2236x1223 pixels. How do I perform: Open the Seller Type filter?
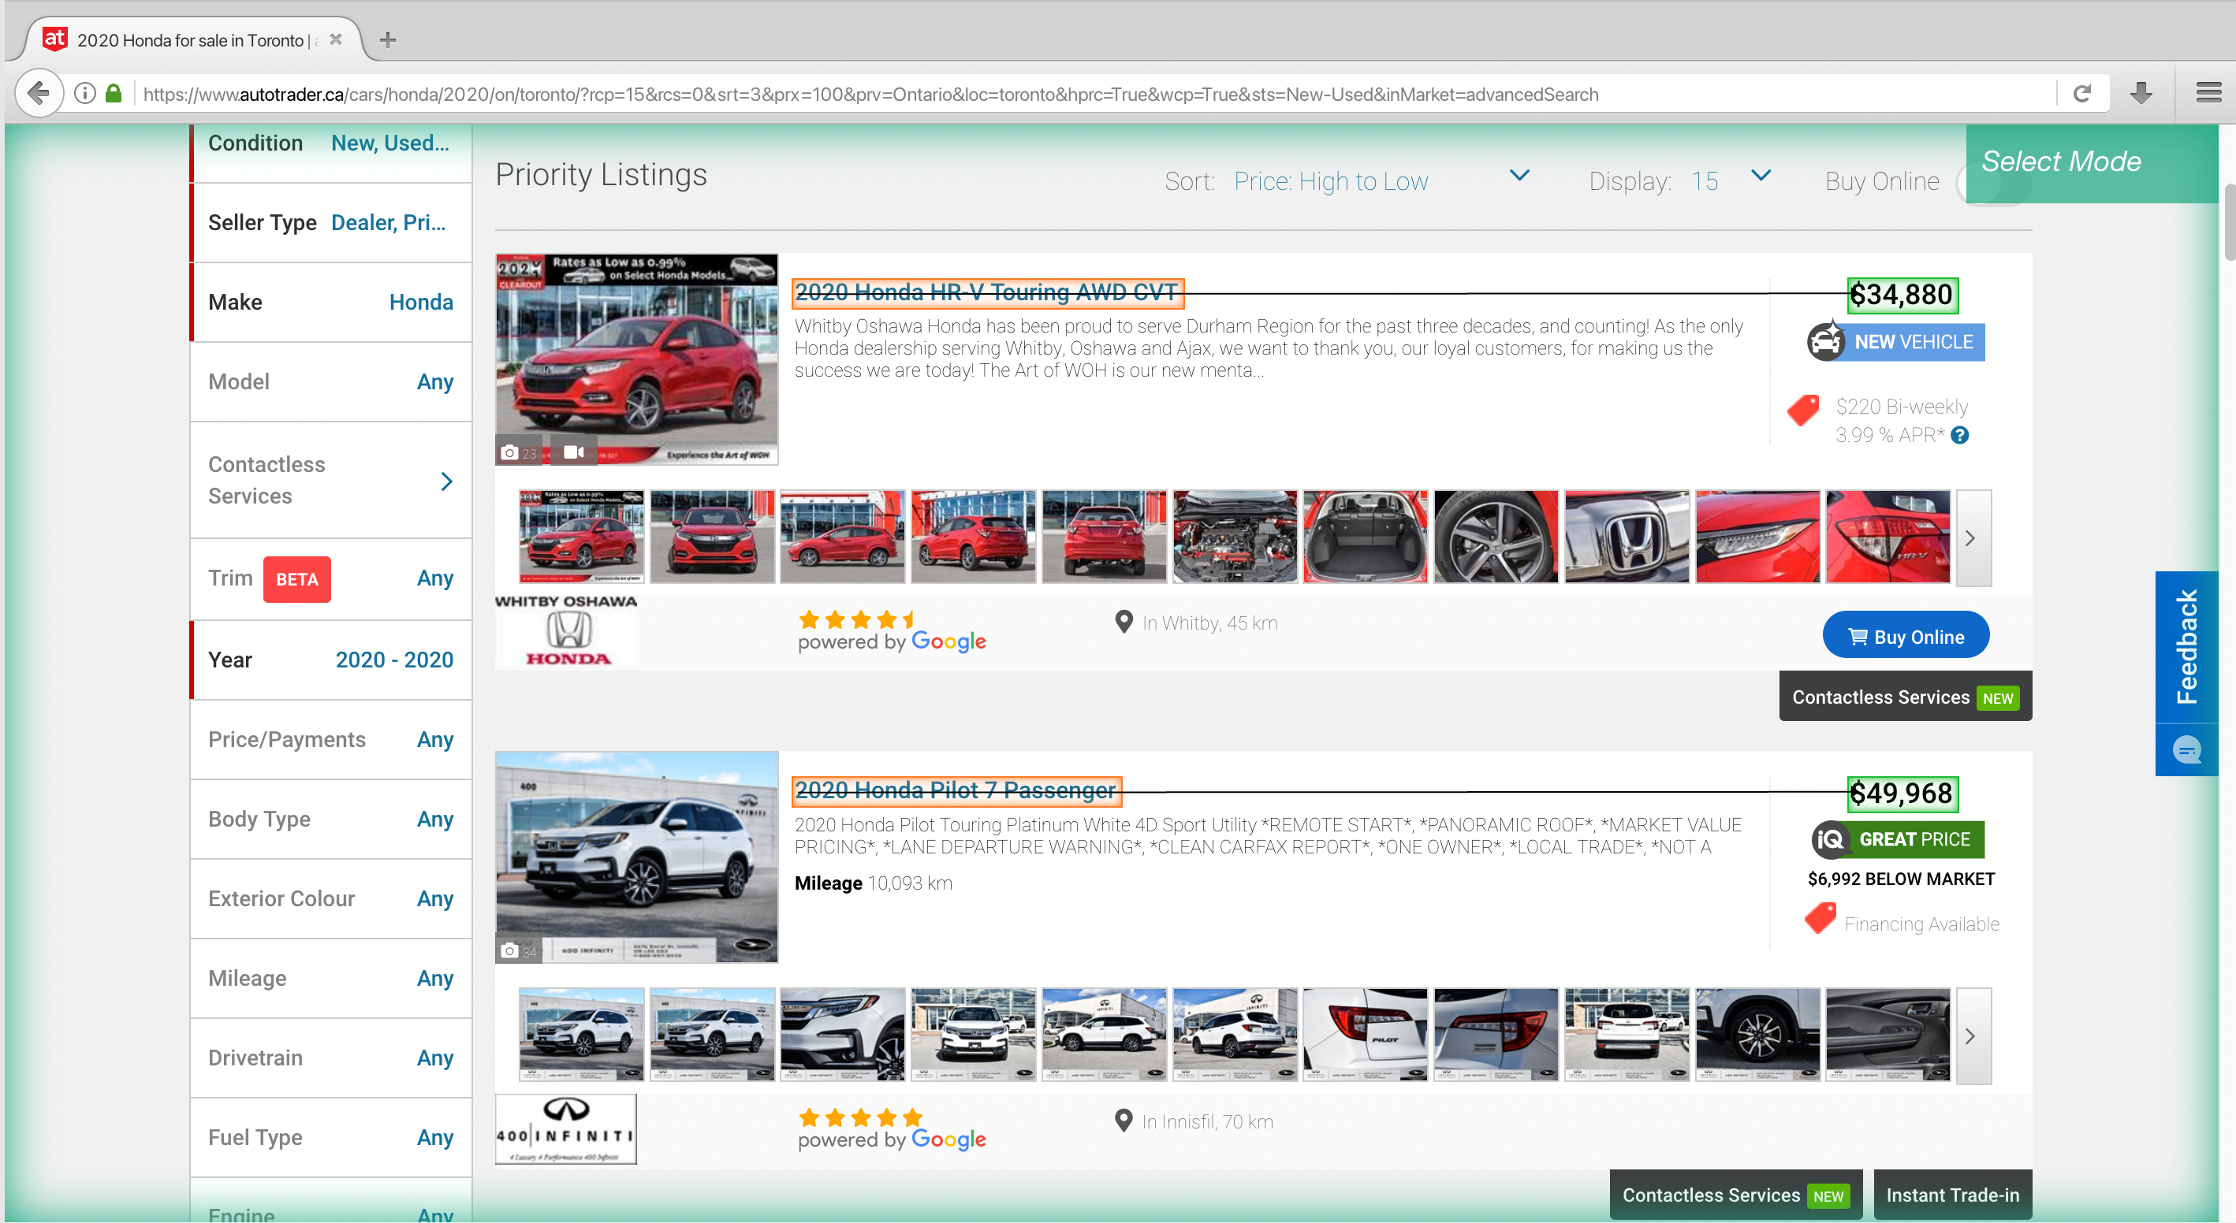pos(330,223)
